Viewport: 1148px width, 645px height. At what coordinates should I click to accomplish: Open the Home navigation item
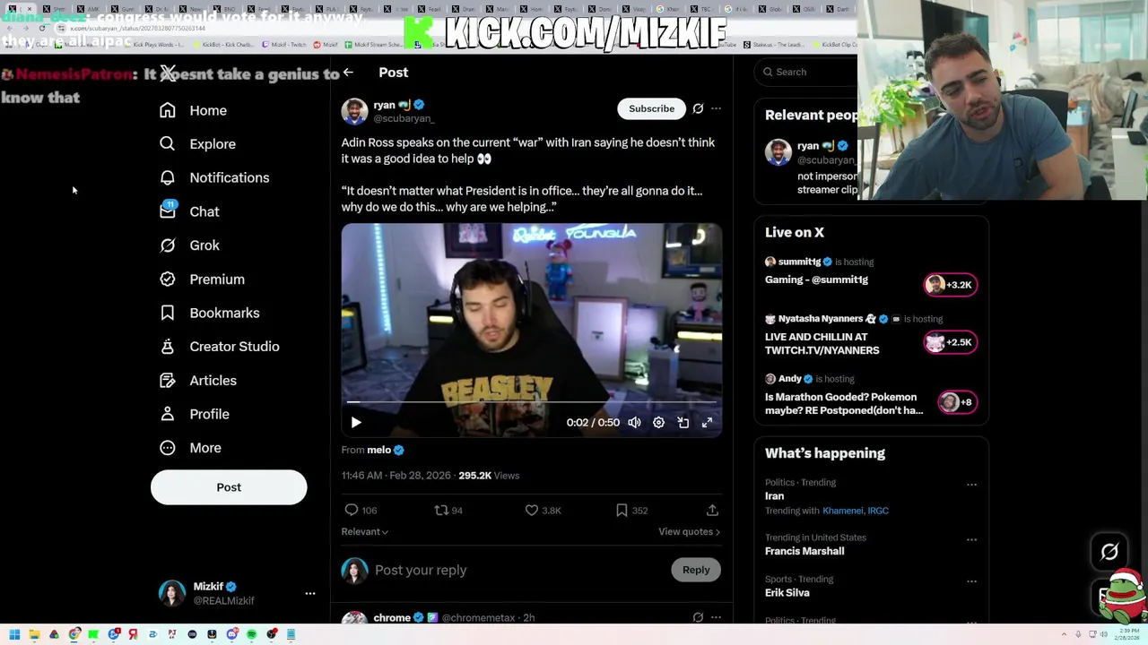click(x=194, y=110)
